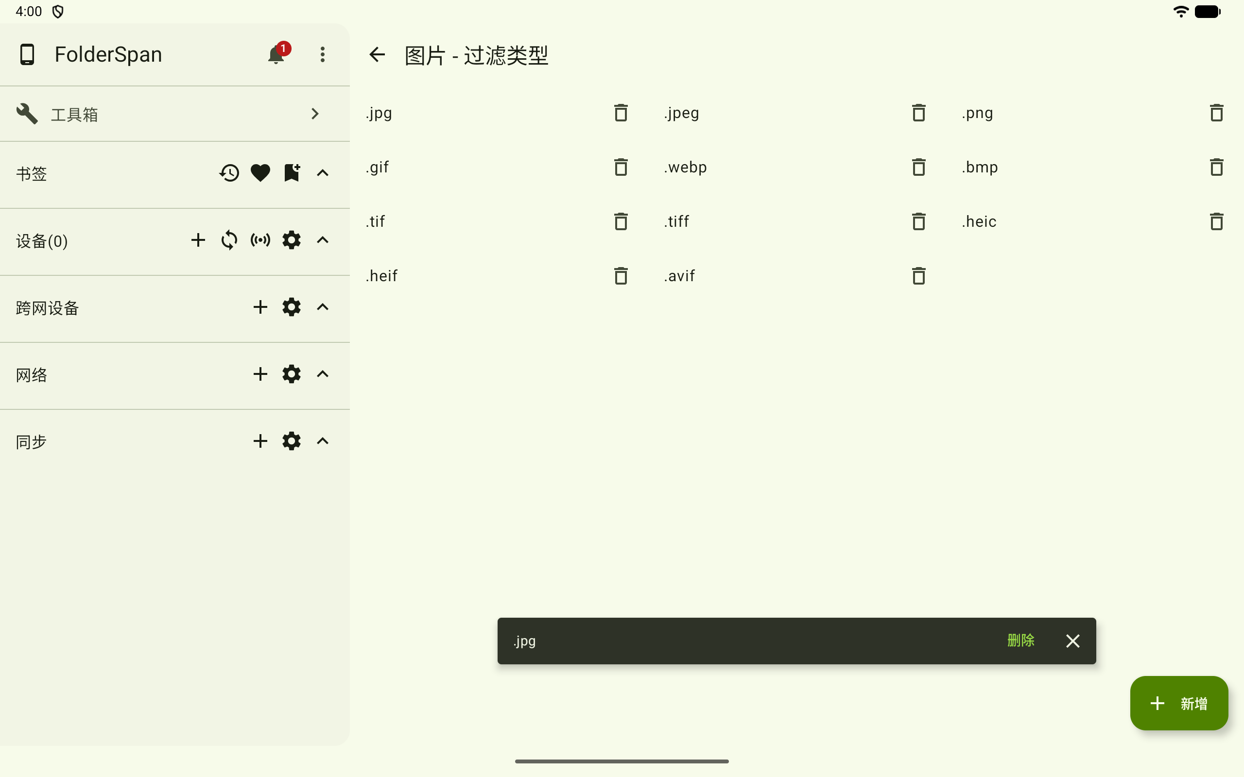Tap the phone device icon beside FolderSpan
The height and width of the screenshot is (777, 1244).
[x=27, y=54]
